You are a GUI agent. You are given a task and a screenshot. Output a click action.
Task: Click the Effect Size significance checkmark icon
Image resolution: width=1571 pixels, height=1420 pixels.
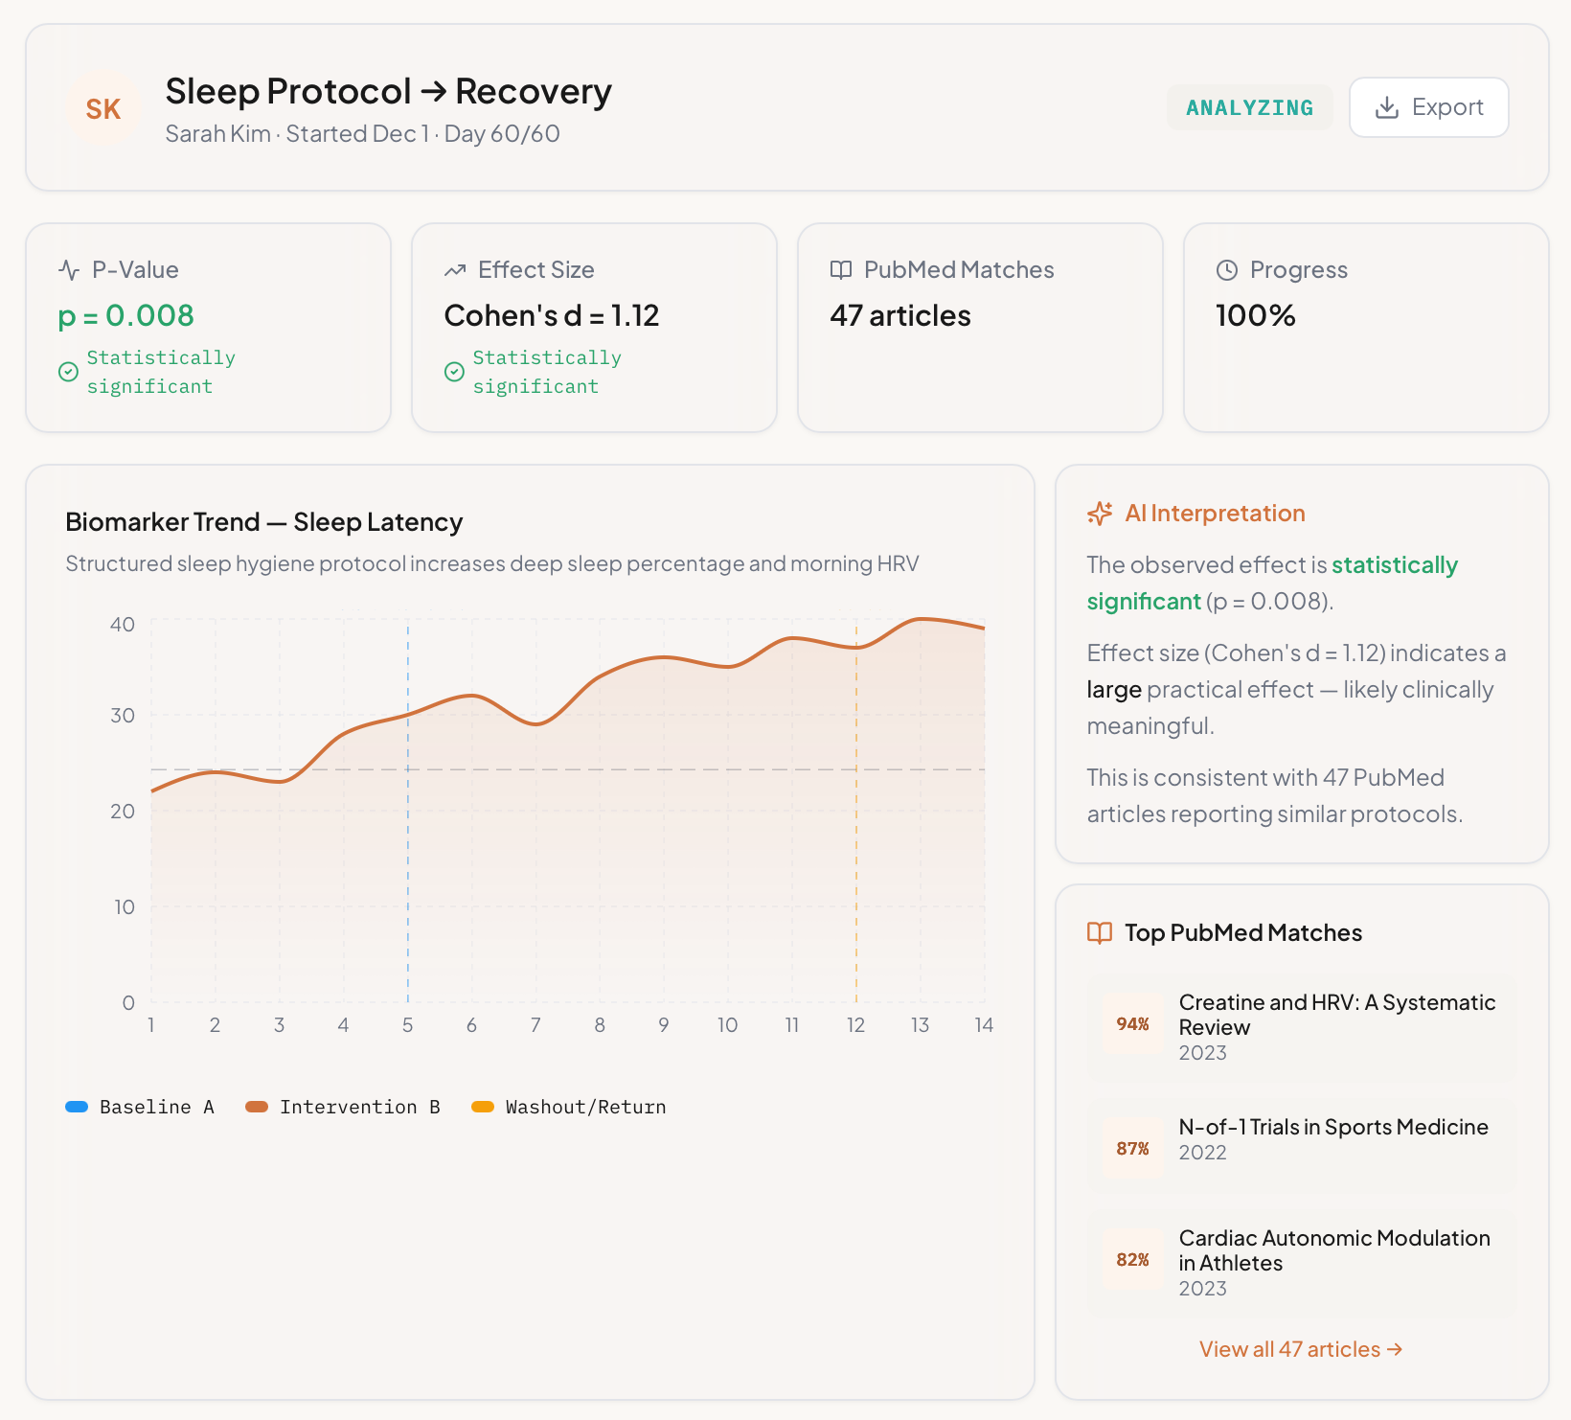[454, 372]
